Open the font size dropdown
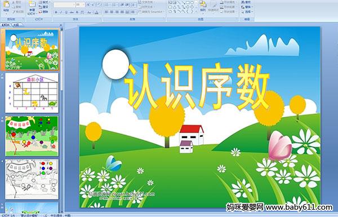The image size is (338, 217). point(80,5)
